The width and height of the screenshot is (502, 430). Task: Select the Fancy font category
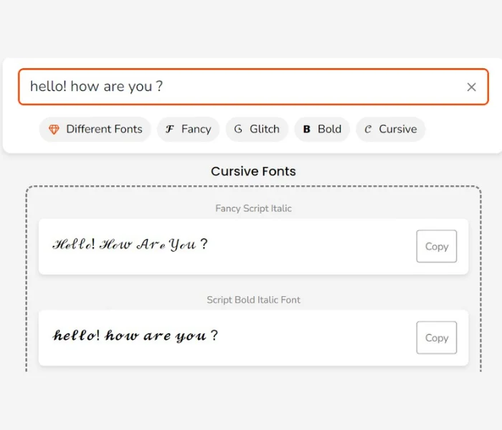point(196,129)
